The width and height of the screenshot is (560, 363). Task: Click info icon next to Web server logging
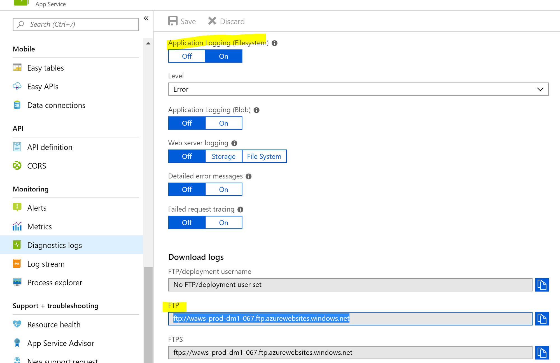click(x=234, y=143)
